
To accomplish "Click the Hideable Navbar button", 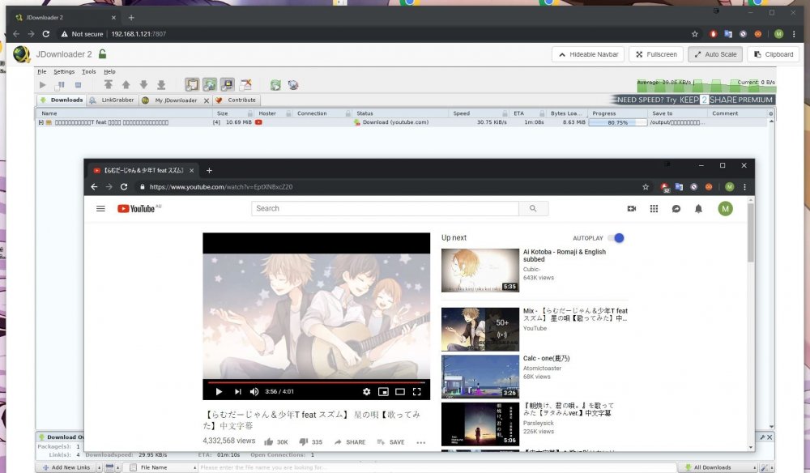I will pyautogui.click(x=588, y=54).
